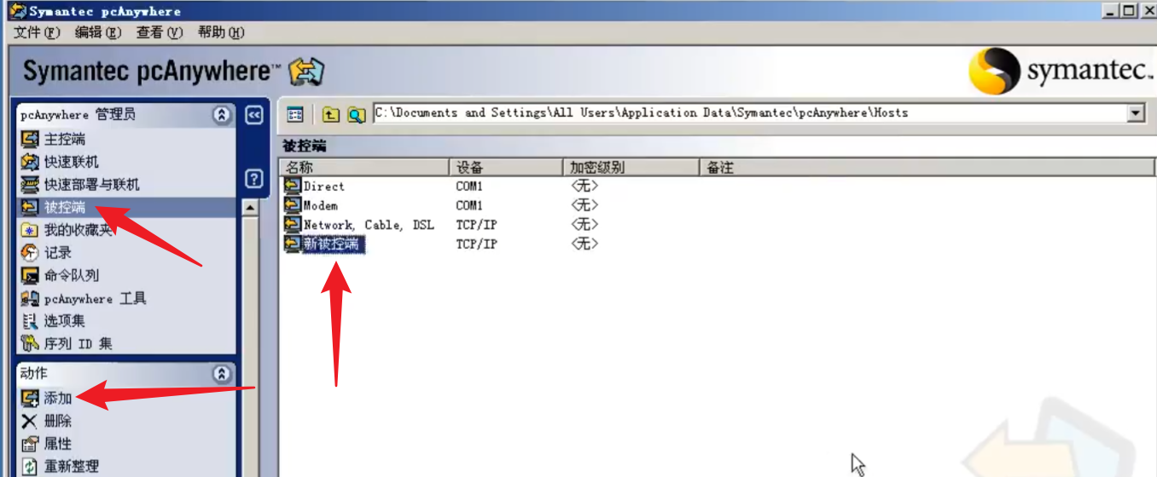
Task: Collapse the pcAnywhere 管理员 panel
Action: (222, 114)
